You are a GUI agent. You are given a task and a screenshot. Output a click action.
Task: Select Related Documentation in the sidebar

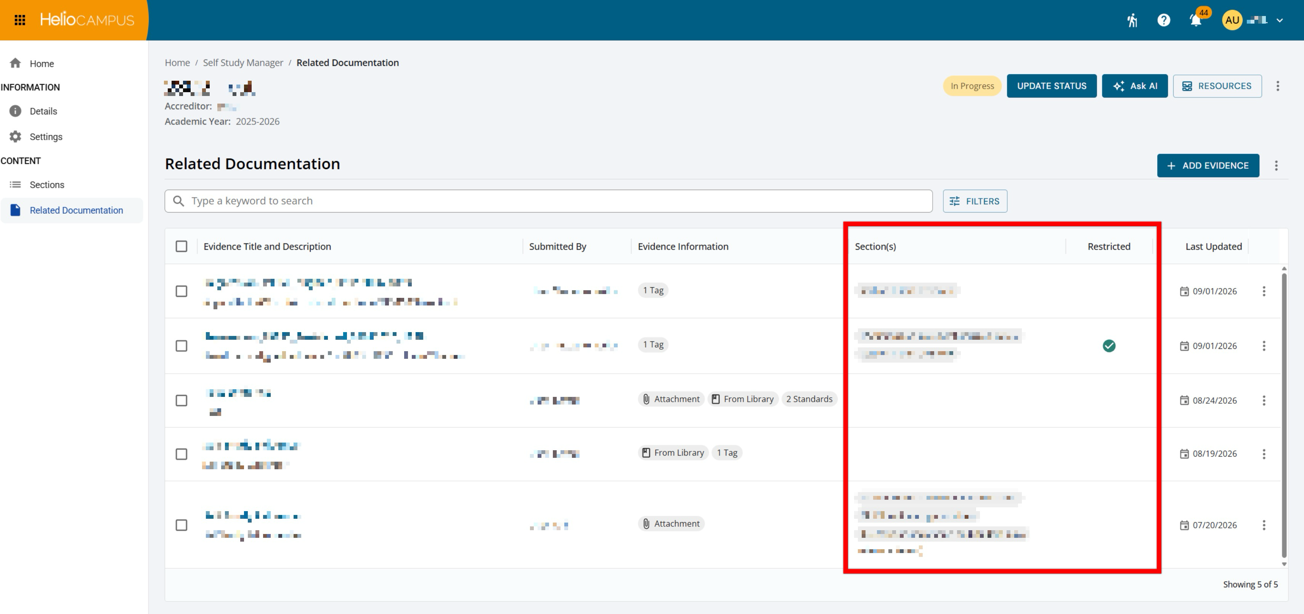coord(72,210)
